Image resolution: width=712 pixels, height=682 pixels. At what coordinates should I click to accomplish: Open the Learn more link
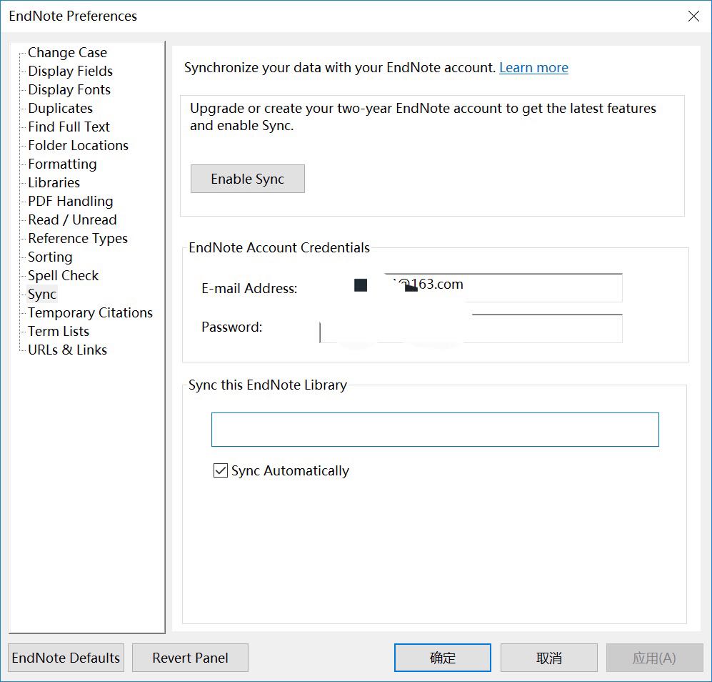tap(533, 68)
